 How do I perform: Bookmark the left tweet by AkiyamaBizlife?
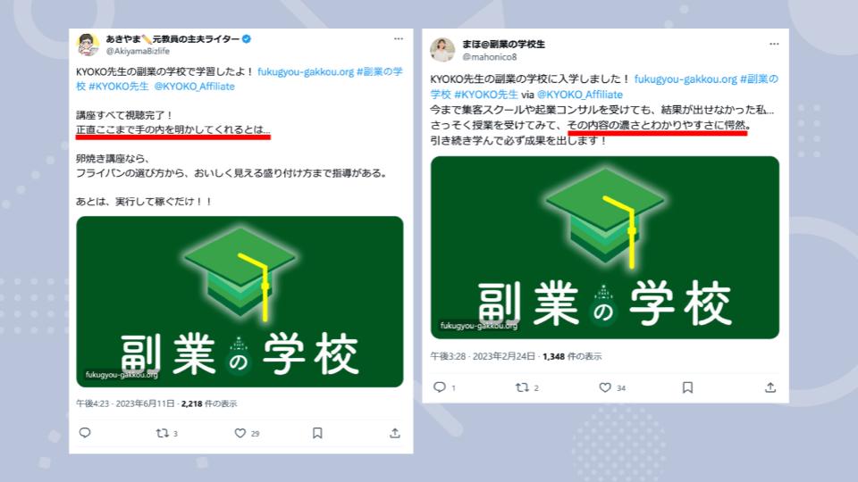coord(317,433)
